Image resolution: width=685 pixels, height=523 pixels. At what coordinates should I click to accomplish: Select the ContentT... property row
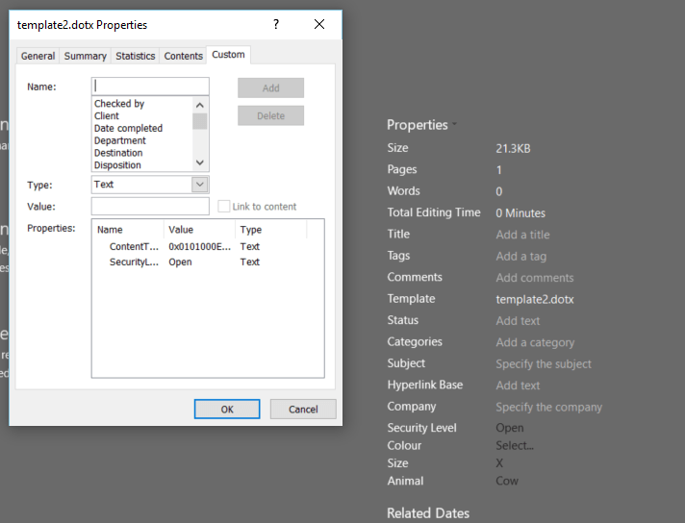pos(134,246)
